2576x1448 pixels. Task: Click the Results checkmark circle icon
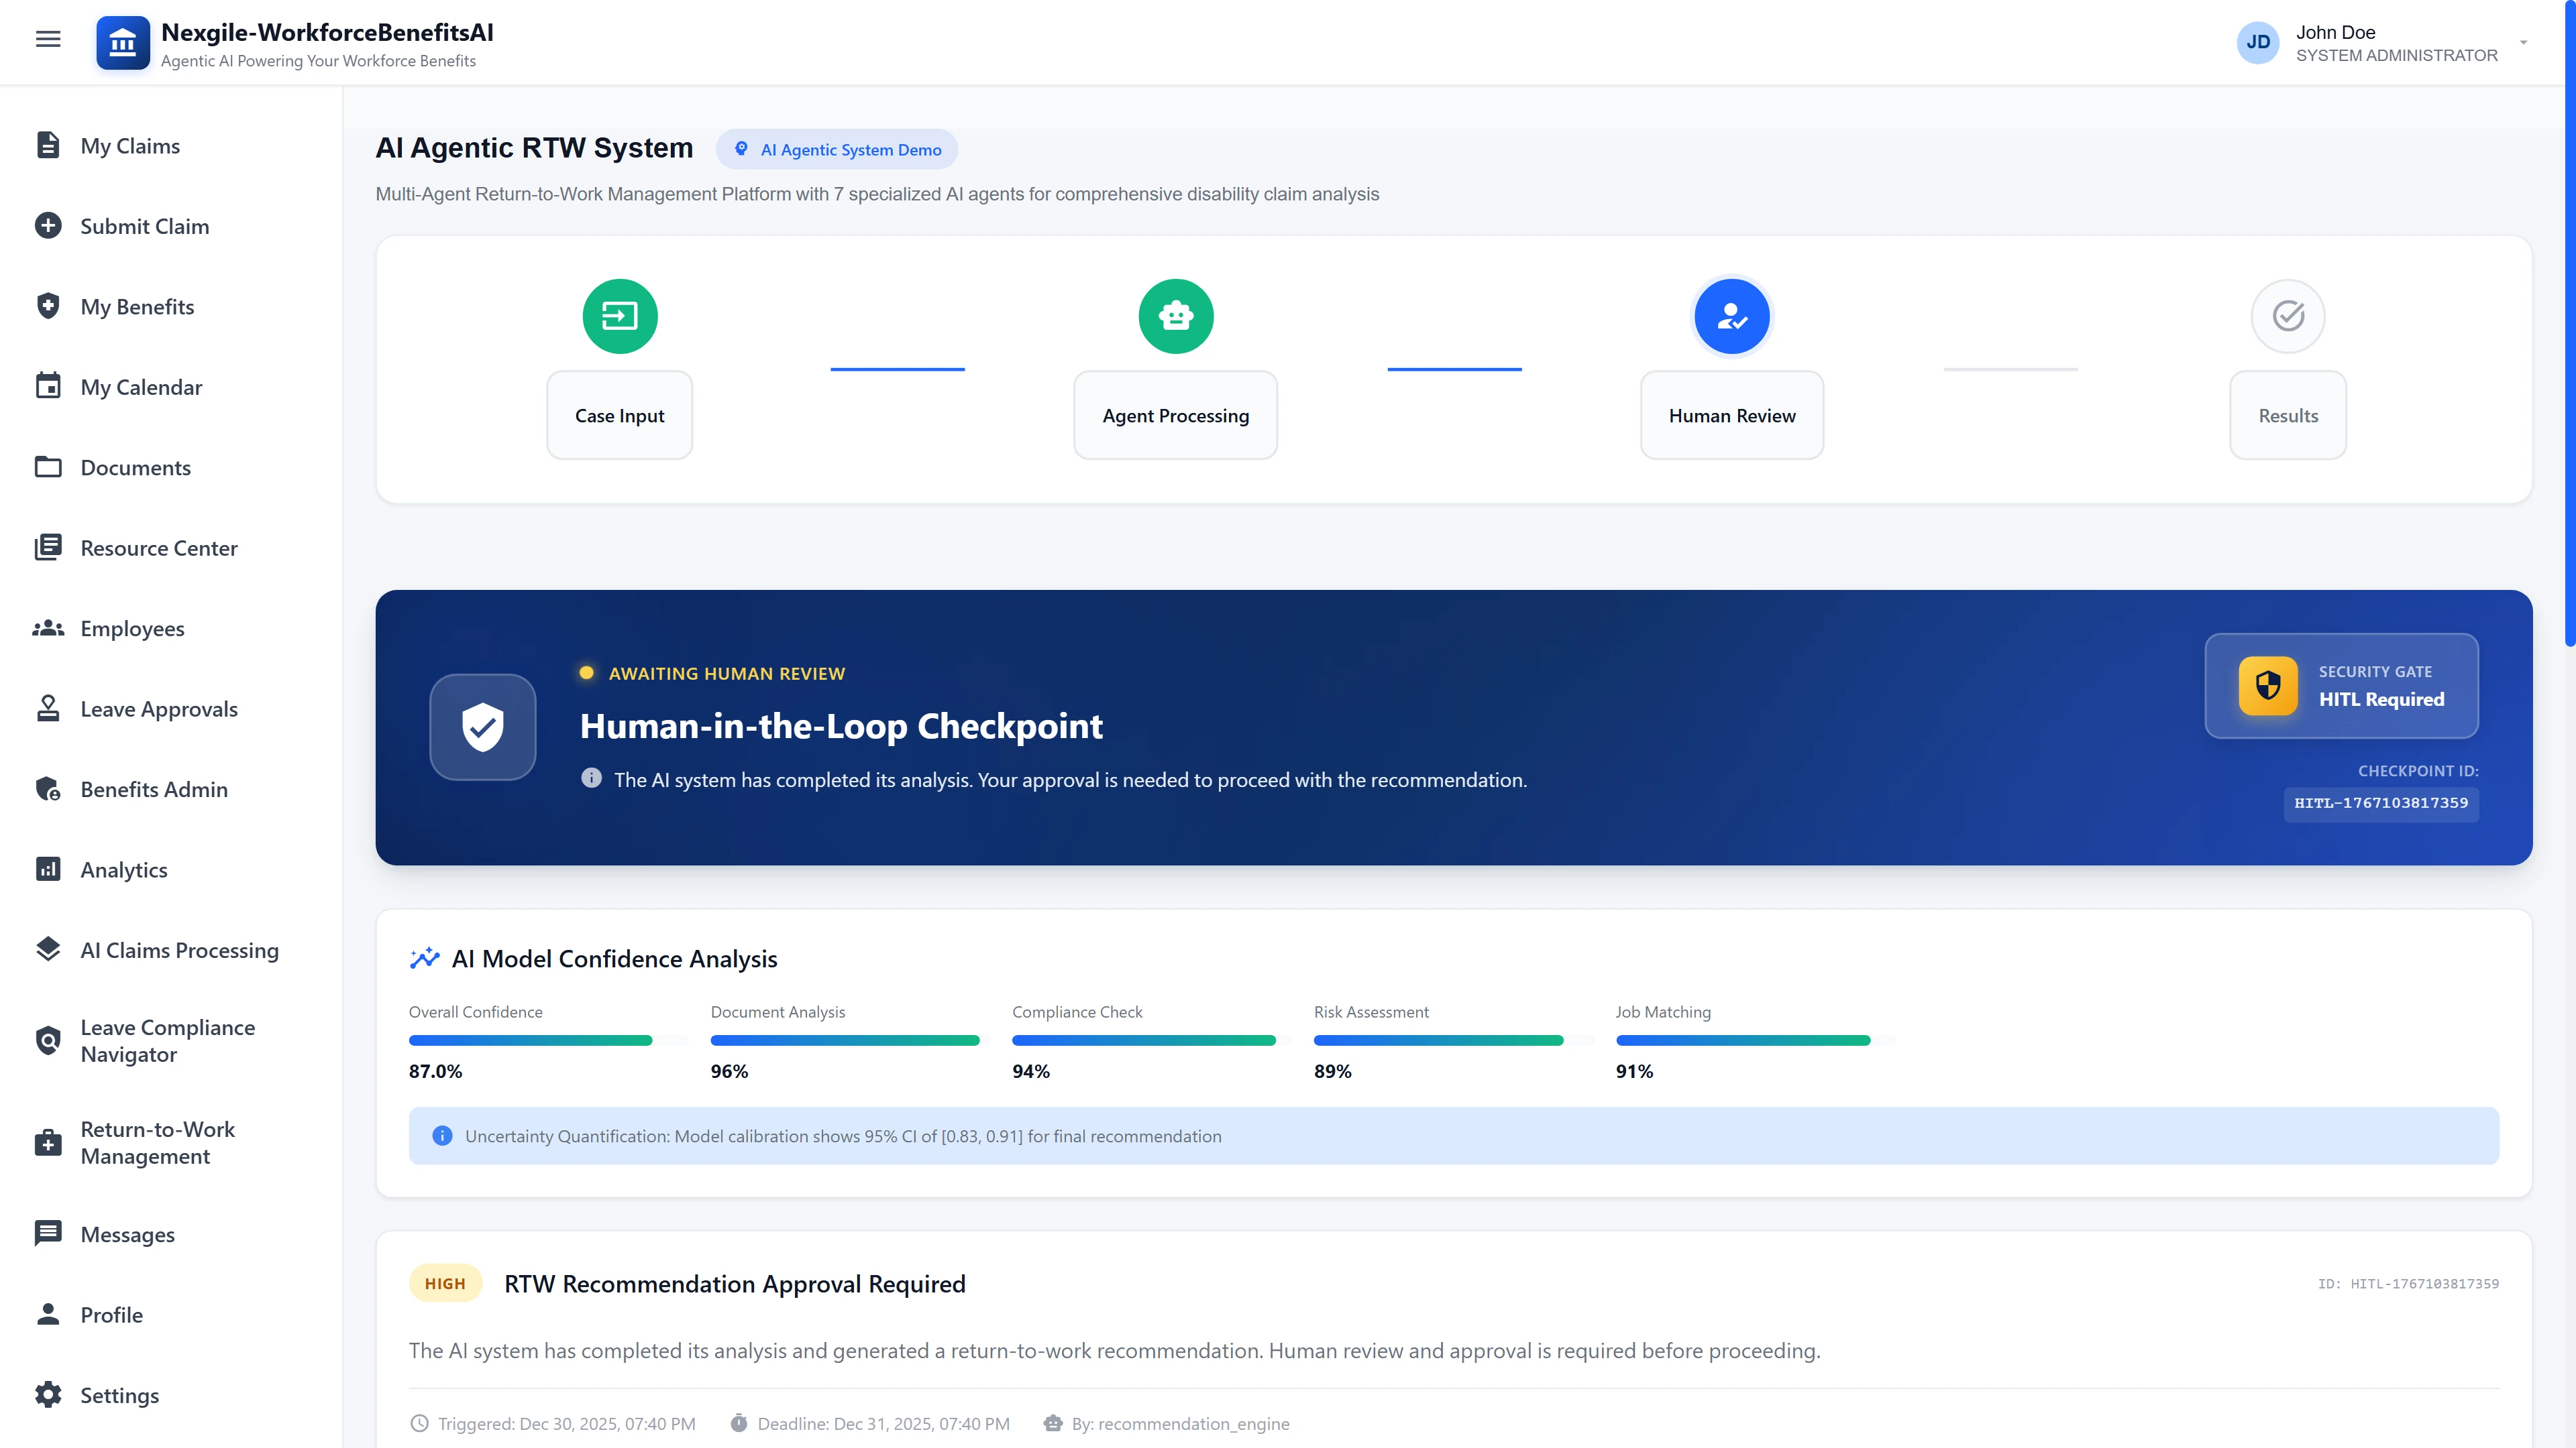coord(2287,316)
